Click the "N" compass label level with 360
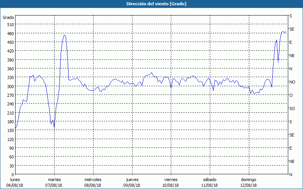This screenshot has width=303, height=189. pyautogui.click(x=291, y=69)
